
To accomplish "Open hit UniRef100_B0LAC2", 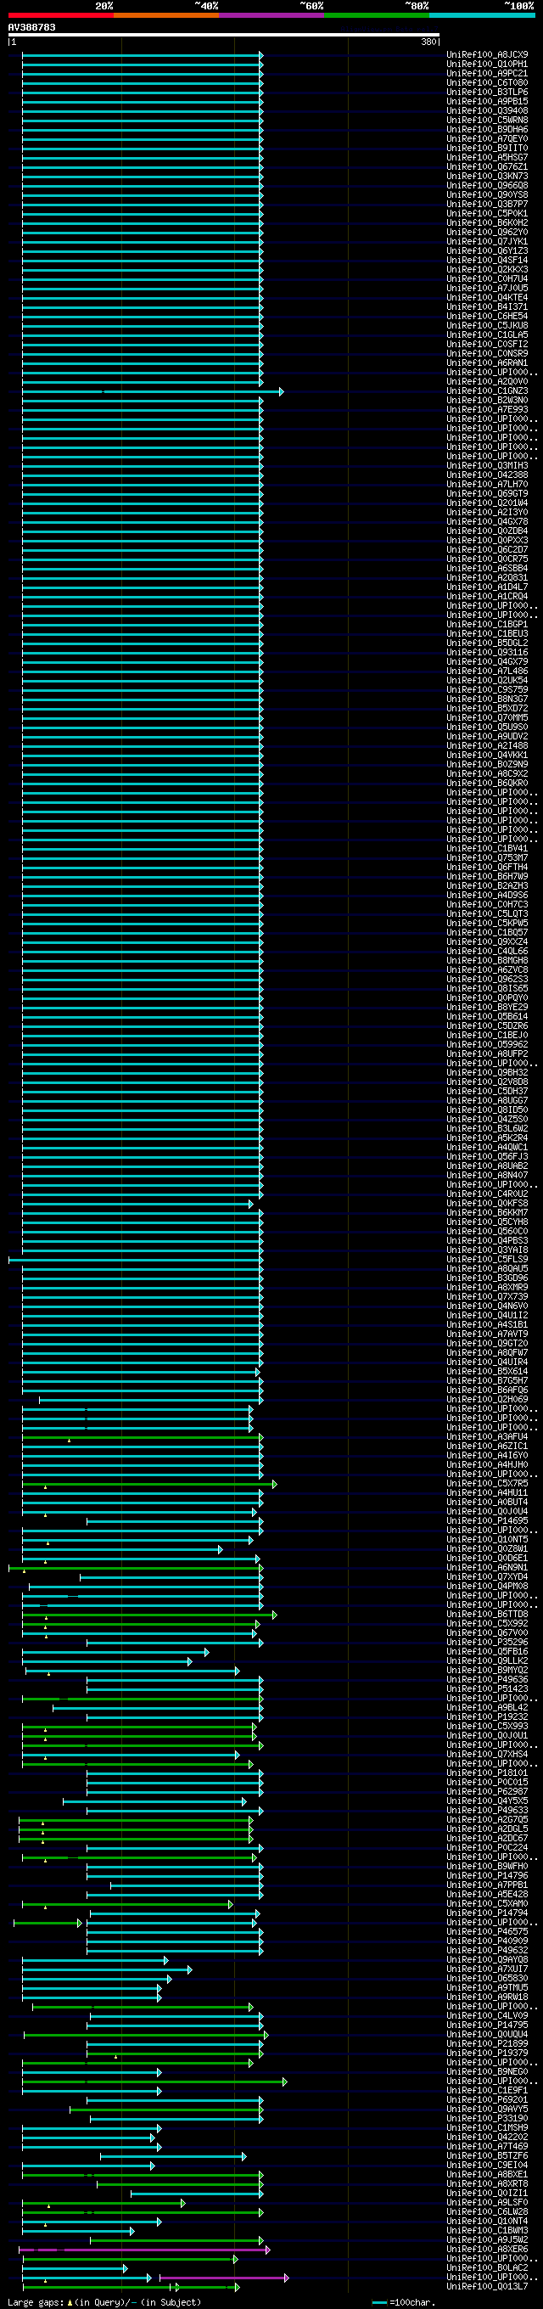I will tap(488, 2267).
